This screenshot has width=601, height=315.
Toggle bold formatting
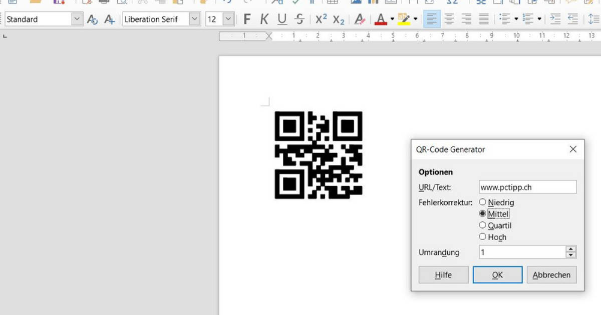coord(246,19)
